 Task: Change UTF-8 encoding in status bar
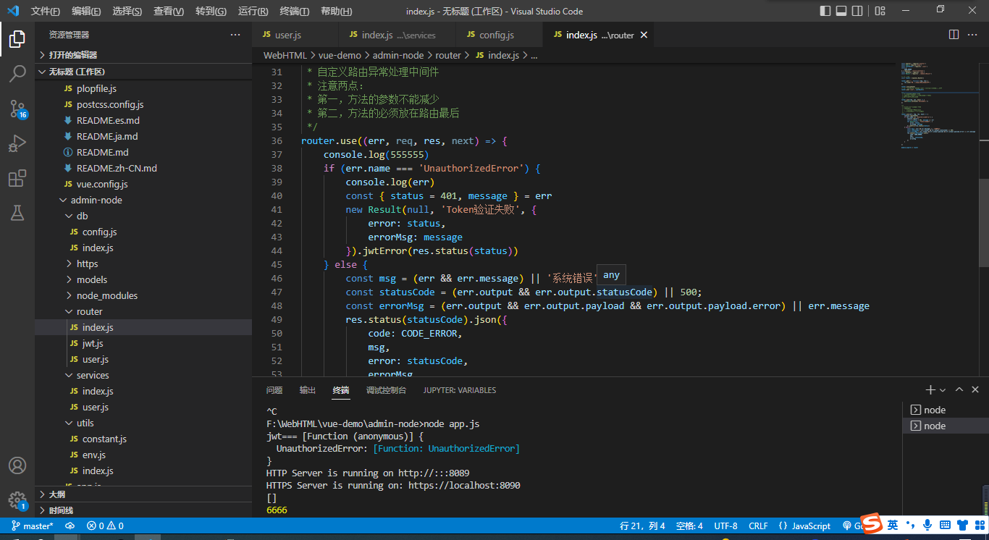725,526
